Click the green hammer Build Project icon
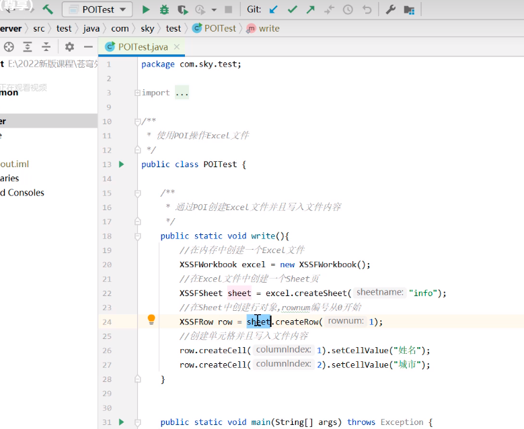Image resolution: width=524 pixels, height=429 pixels. pyautogui.click(x=48, y=9)
